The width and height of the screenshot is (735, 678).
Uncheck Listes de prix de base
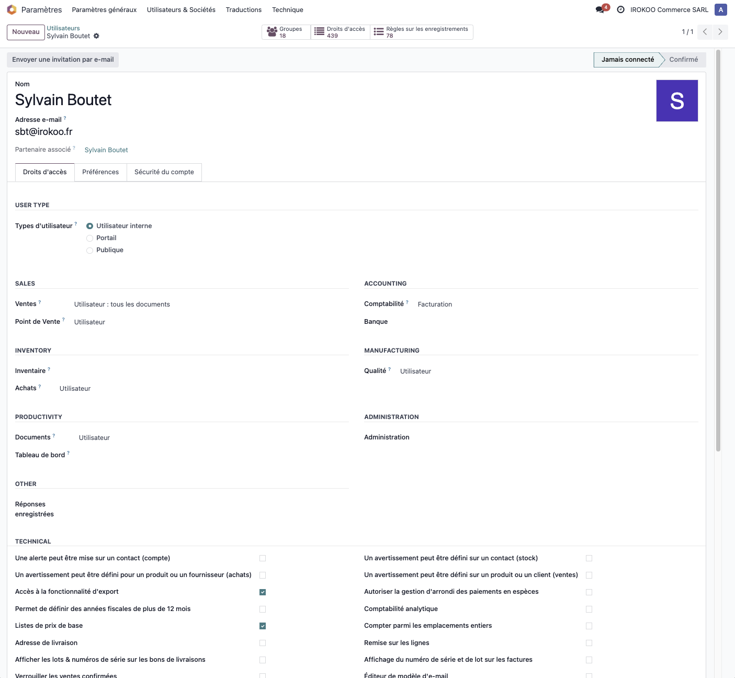263,626
